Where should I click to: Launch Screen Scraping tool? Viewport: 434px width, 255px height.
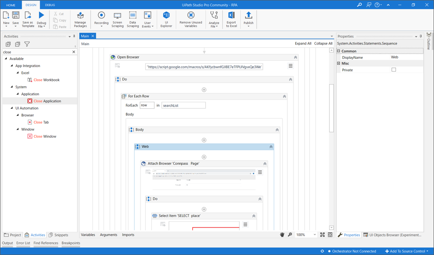118,19
